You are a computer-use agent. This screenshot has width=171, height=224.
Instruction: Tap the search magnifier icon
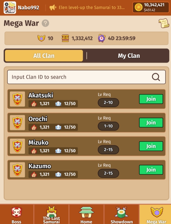(x=156, y=77)
